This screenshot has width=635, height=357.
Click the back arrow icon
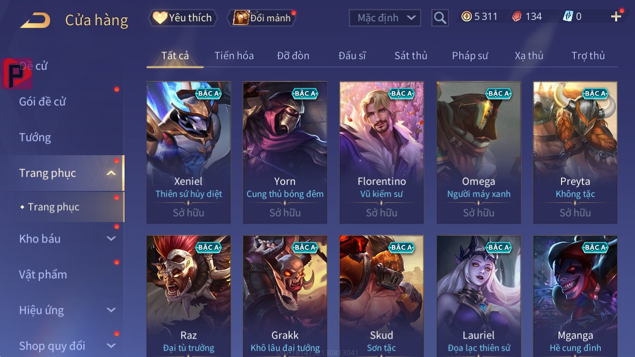pos(35,20)
